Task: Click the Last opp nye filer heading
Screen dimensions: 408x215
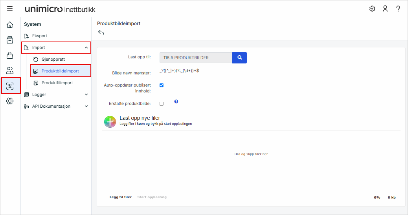Action: tap(140, 118)
